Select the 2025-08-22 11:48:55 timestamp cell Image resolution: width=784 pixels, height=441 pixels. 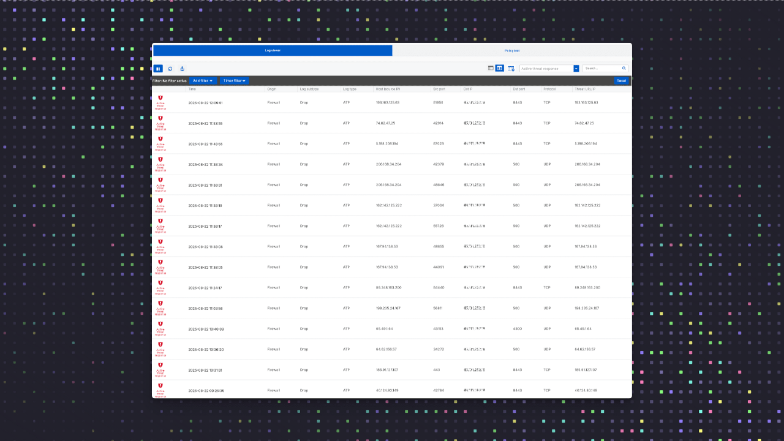[205, 144]
